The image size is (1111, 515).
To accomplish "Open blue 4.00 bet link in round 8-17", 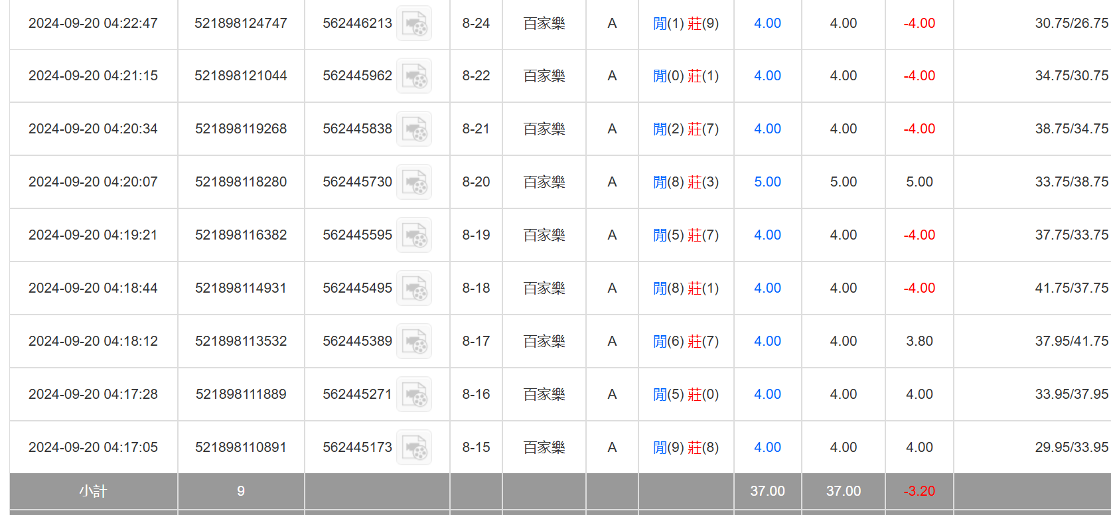I will (x=767, y=341).
